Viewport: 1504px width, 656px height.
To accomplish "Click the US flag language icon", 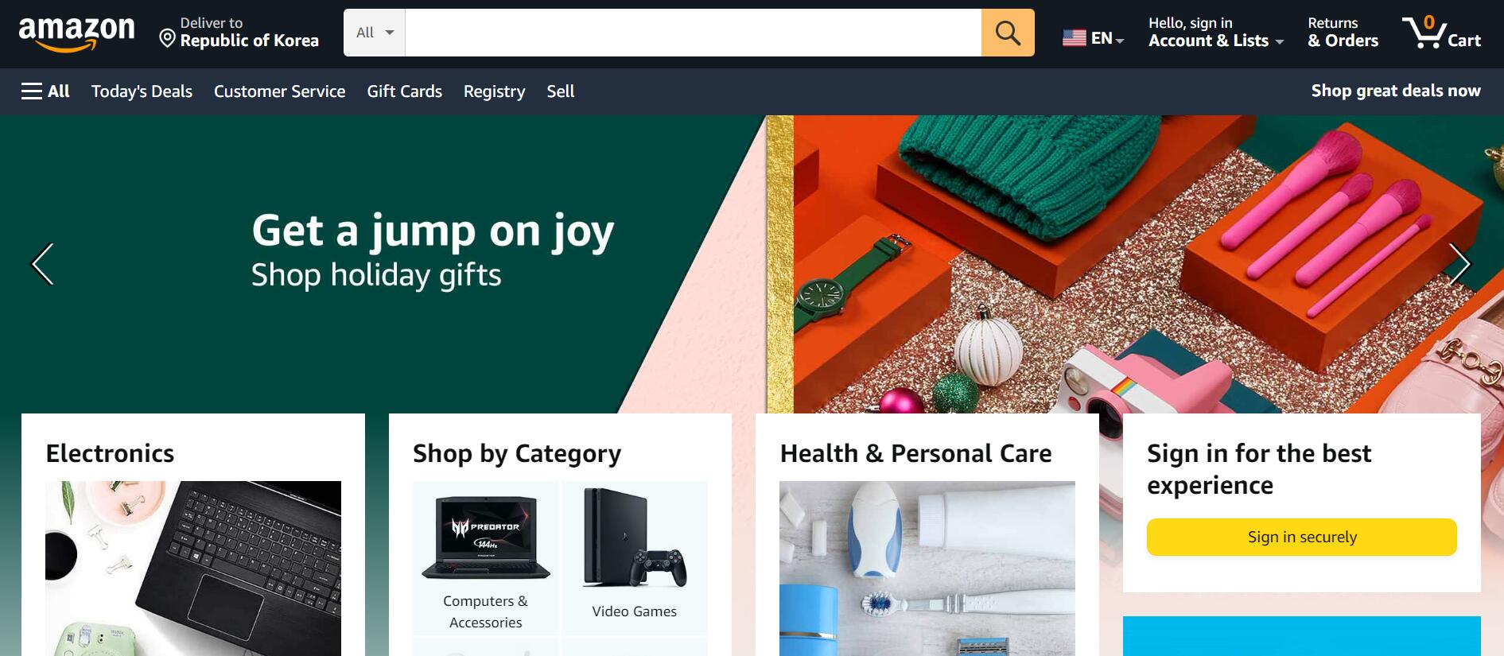I will [1074, 37].
